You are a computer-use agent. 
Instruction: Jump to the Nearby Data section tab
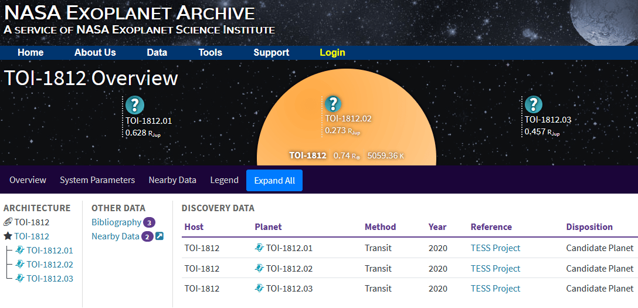point(172,180)
